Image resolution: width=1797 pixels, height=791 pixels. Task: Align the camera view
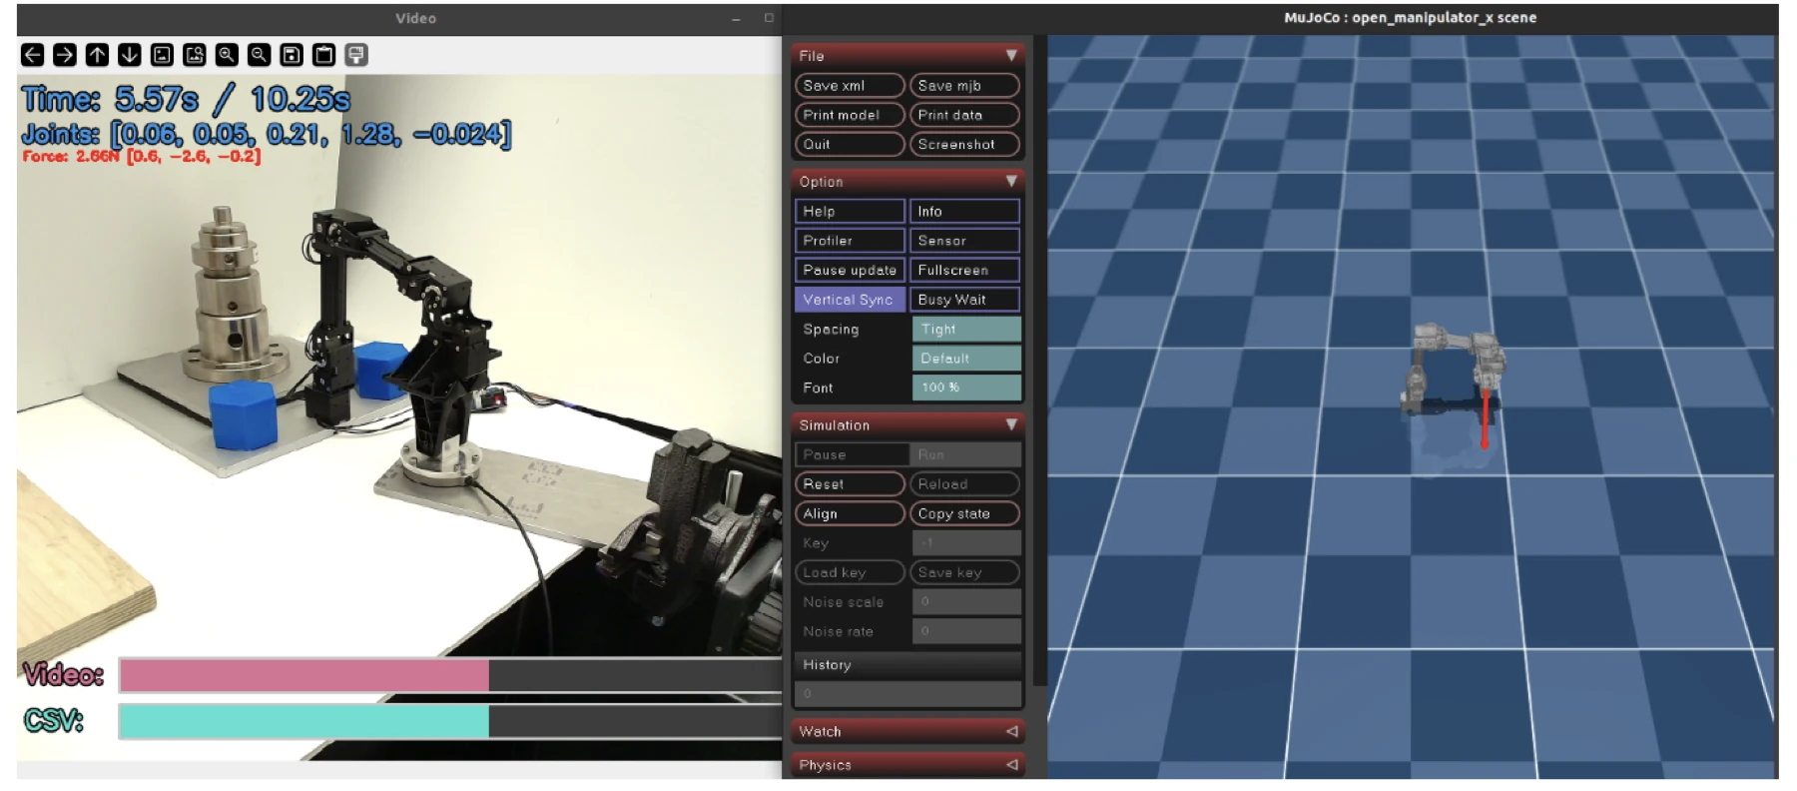point(850,513)
